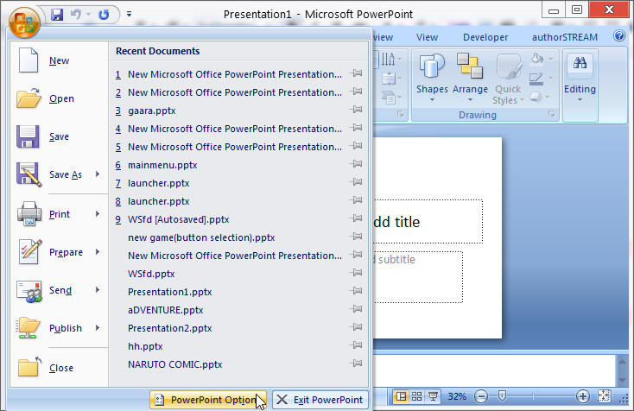Choose Open from the Office menu
The height and width of the screenshot is (411, 634).
pos(59,98)
